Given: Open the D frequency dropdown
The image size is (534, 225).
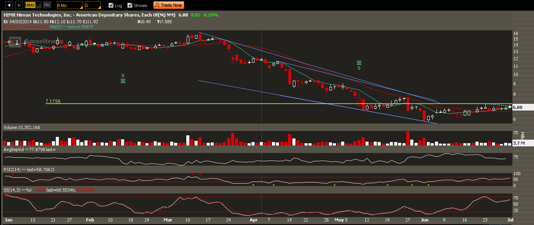Looking at the screenshot, I should pyautogui.click(x=93, y=6).
